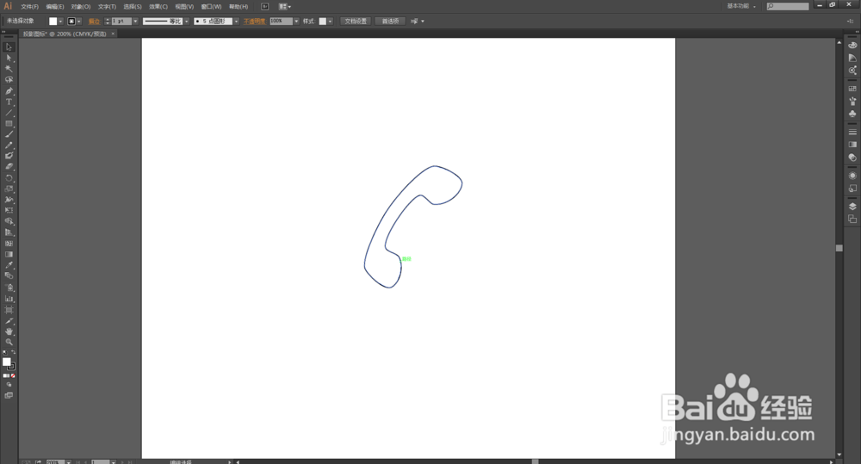Click the 文档设置 button
Image resolution: width=861 pixels, height=464 pixels.
coord(356,22)
